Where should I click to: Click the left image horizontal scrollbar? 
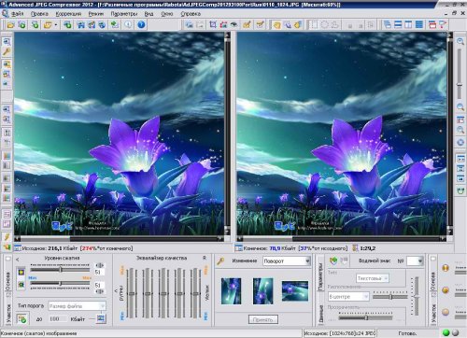click(120, 239)
